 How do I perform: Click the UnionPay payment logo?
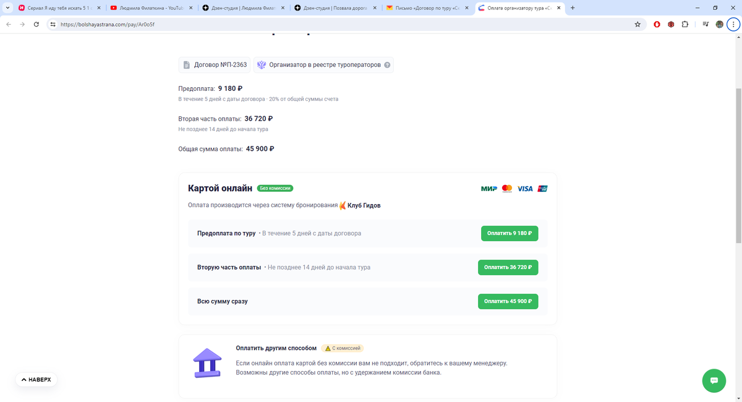pyautogui.click(x=542, y=189)
